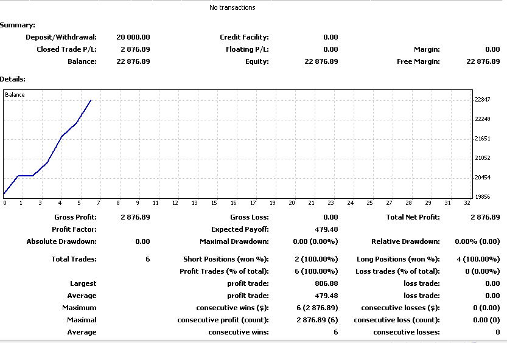The height and width of the screenshot is (343, 507).
Task: Select the largest profit trade value 806.88
Action: point(326,283)
